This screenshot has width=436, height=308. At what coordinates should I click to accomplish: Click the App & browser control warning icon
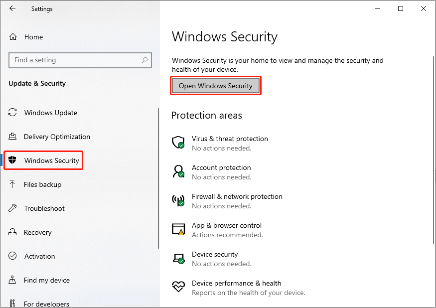178,230
